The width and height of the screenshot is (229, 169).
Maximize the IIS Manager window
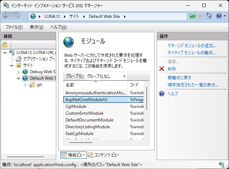[x=204, y=5]
